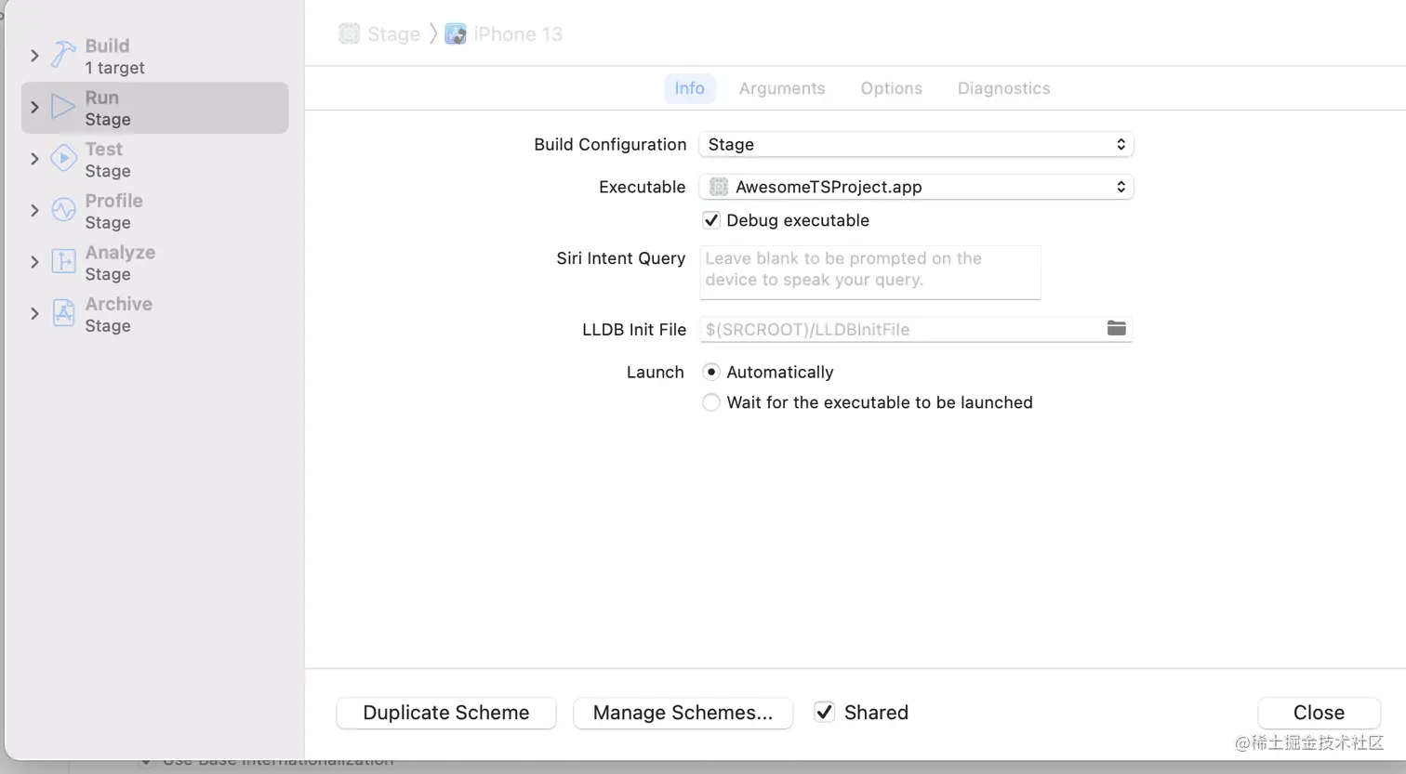The image size is (1406, 774).
Task: Click the Run play triangle icon
Action: [63, 107]
